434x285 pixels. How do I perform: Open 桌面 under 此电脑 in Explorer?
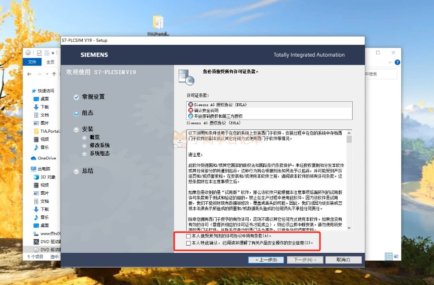(x=41, y=225)
